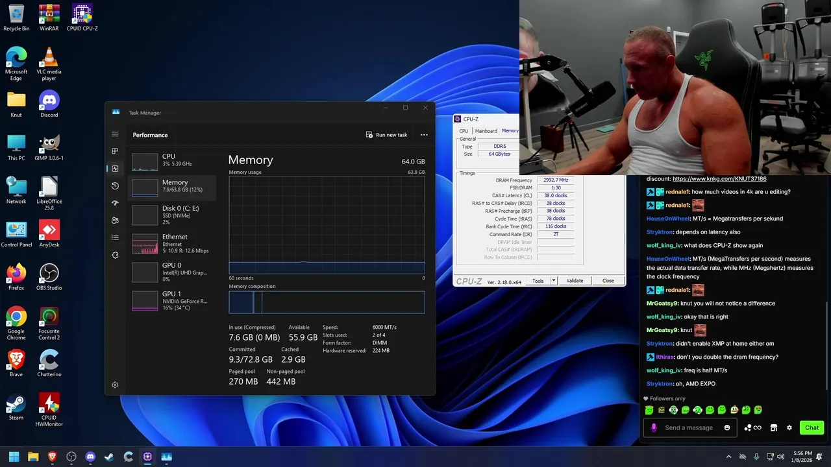Switch to the CPU tab in CPU-Z
The image size is (831, 467).
464,131
